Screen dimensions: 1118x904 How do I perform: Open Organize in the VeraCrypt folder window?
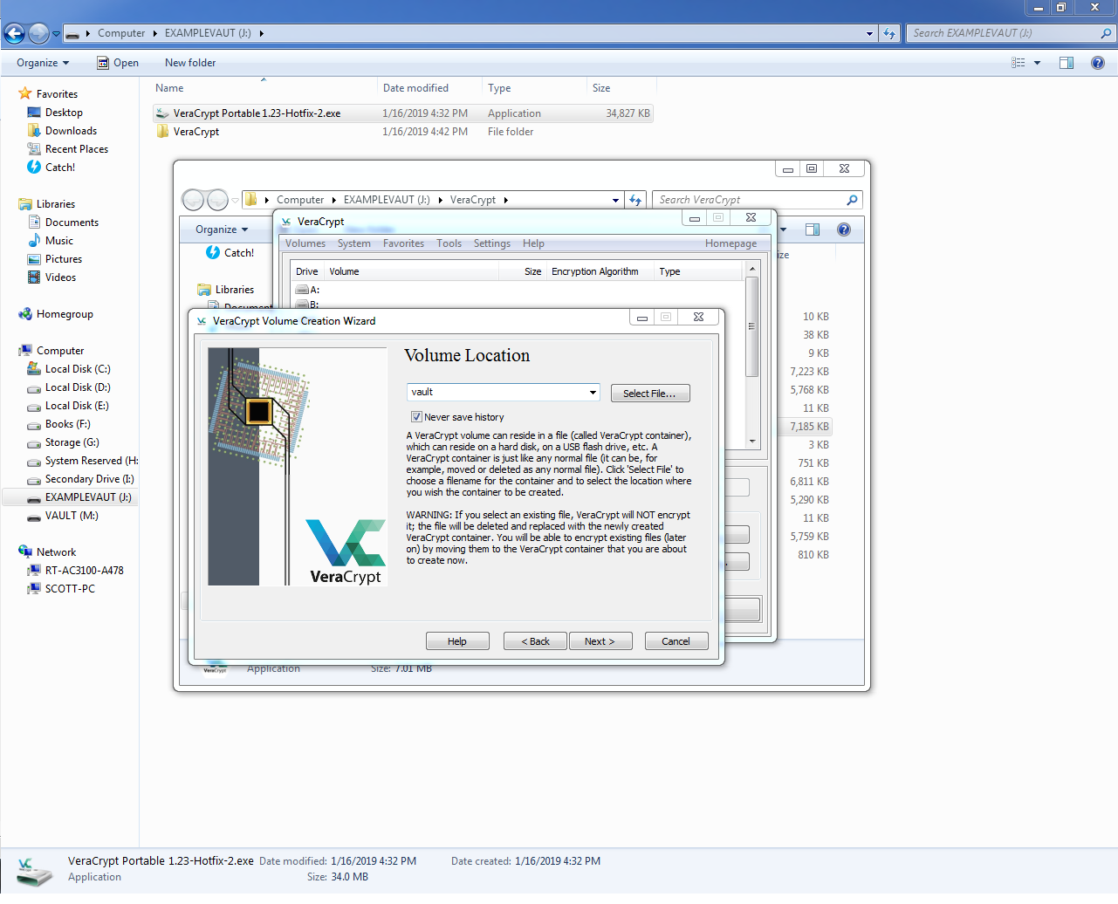pos(222,229)
